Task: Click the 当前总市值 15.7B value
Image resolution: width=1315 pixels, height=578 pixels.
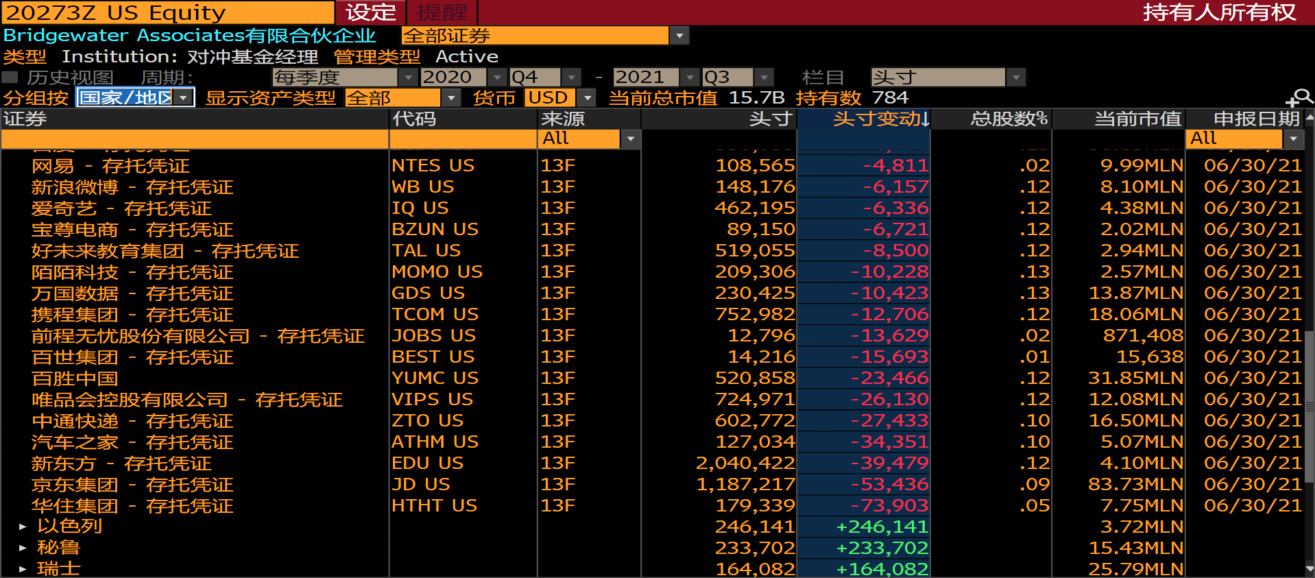Action: [x=757, y=98]
